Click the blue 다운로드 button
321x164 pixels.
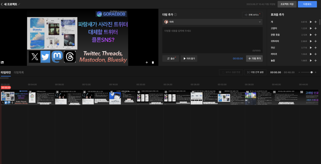(307, 4)
